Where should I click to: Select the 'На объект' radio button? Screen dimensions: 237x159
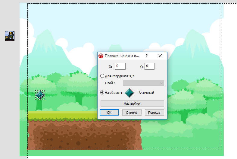click(102, 93)
